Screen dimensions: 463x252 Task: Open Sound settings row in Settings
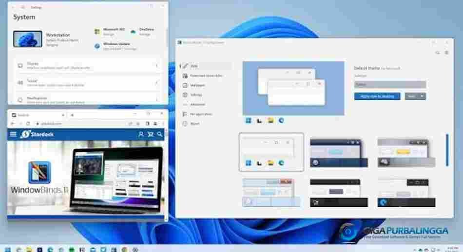87,83
